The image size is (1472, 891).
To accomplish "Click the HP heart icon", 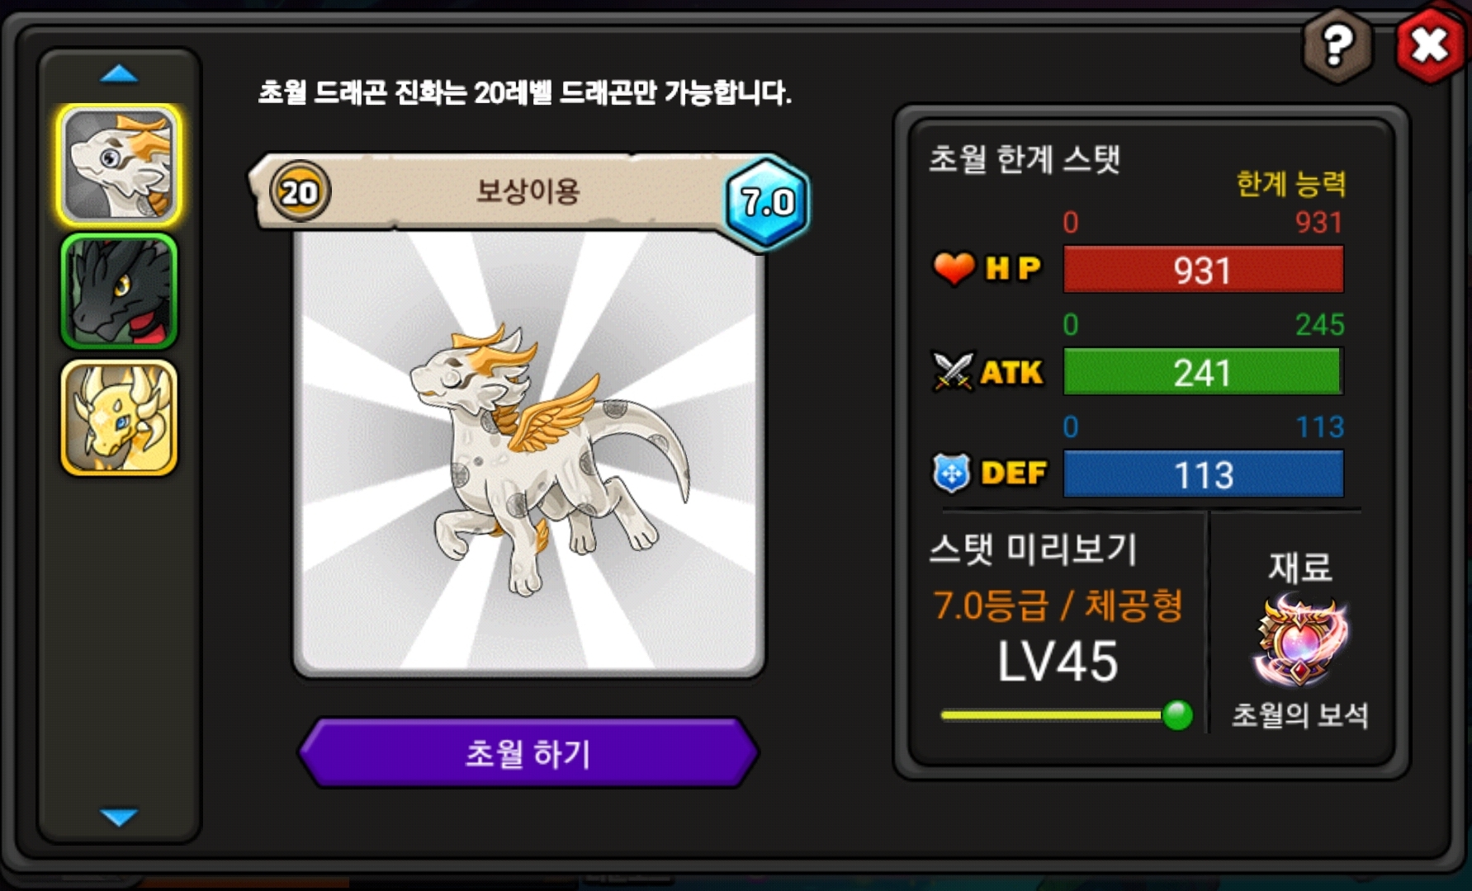I will 954,268.
